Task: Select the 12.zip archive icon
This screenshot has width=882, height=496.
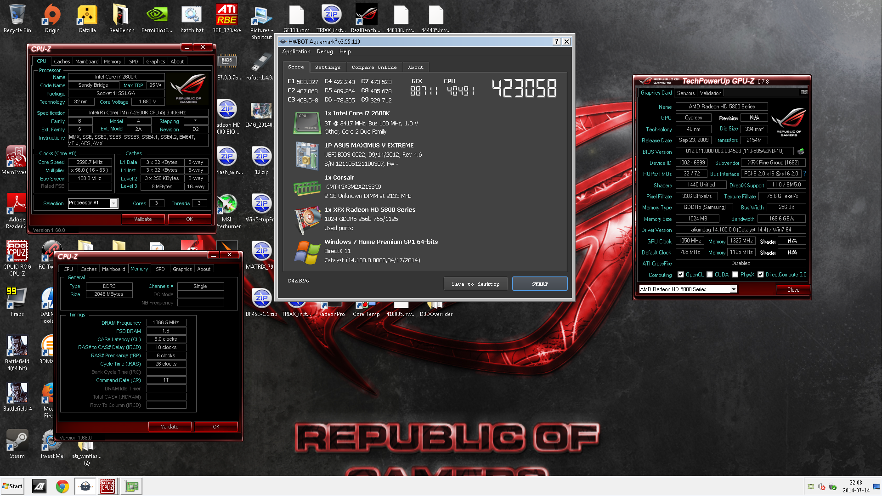Action: click(261, 160)
